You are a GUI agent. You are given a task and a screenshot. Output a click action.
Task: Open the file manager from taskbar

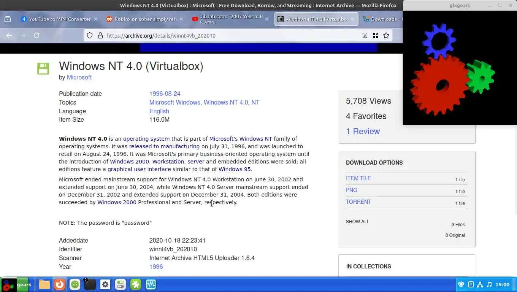44,284
